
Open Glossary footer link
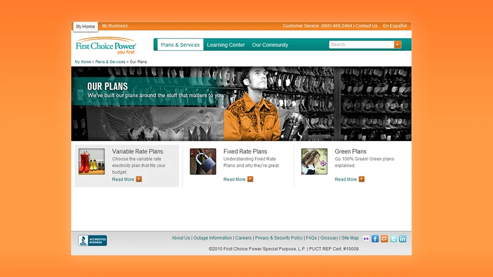click(x=329, y=238)
